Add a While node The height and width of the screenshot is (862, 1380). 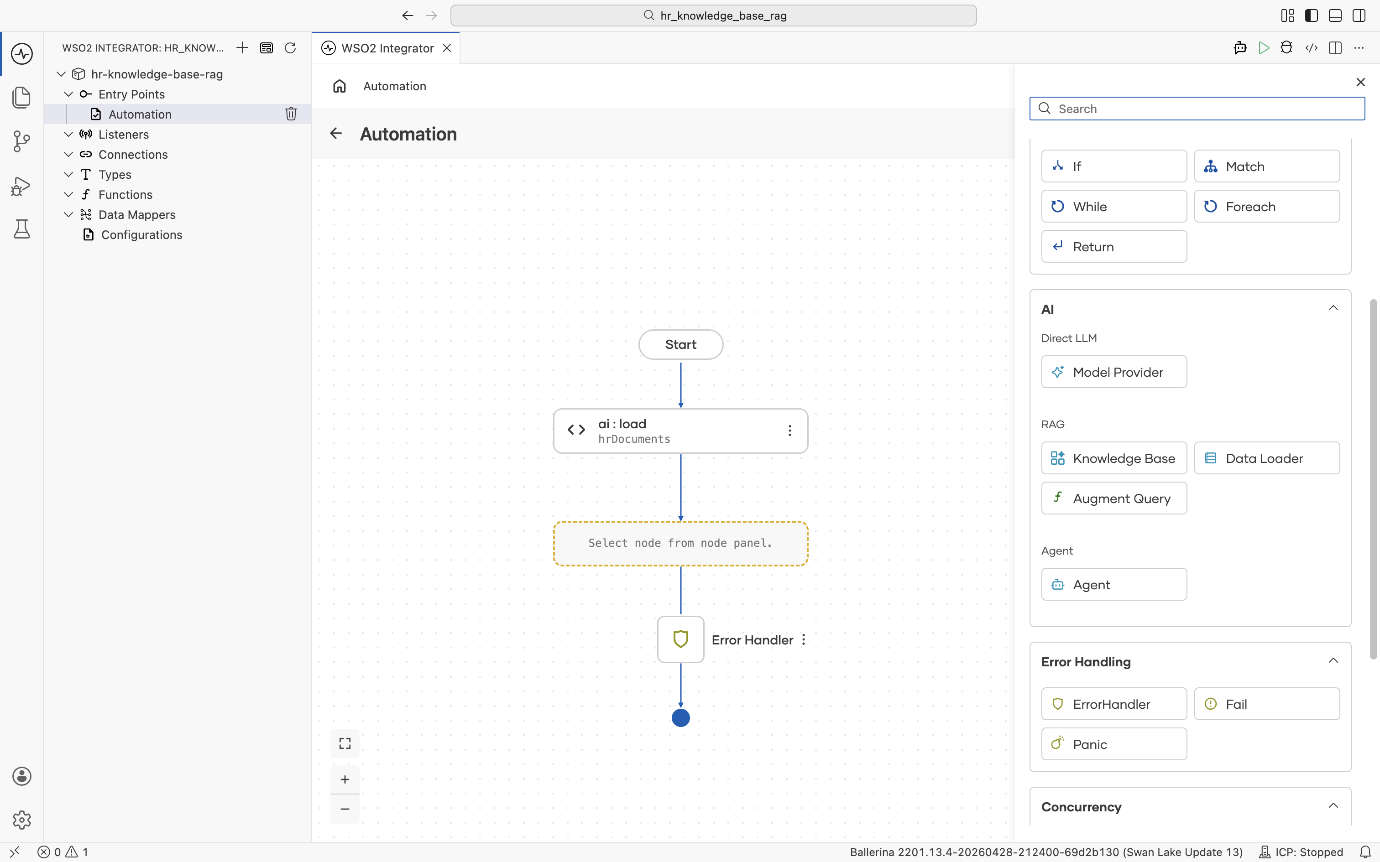coord(1113,206)
